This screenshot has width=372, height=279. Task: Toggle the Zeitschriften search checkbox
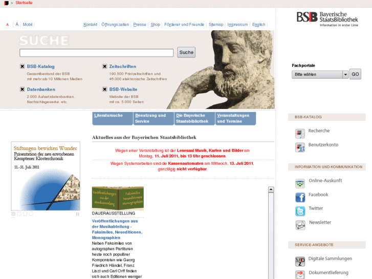(104, 66)
